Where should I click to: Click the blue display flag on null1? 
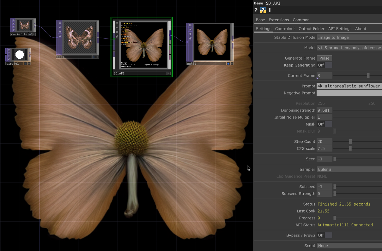[x=228, y=63]
